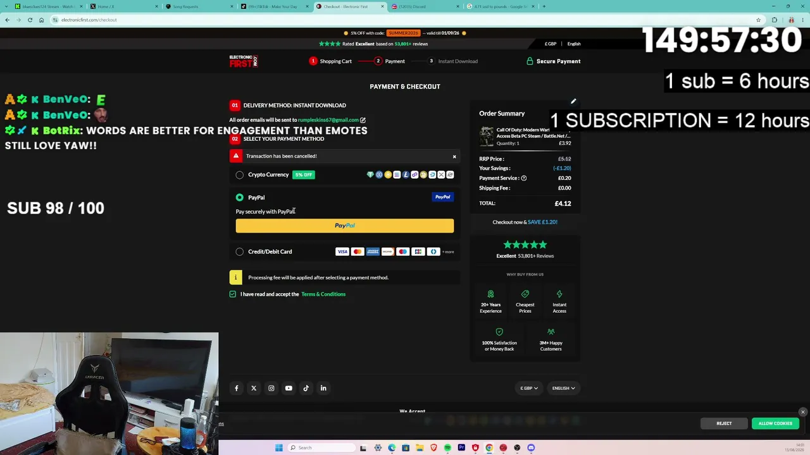Open the Windows Start menu

[279, 447]
